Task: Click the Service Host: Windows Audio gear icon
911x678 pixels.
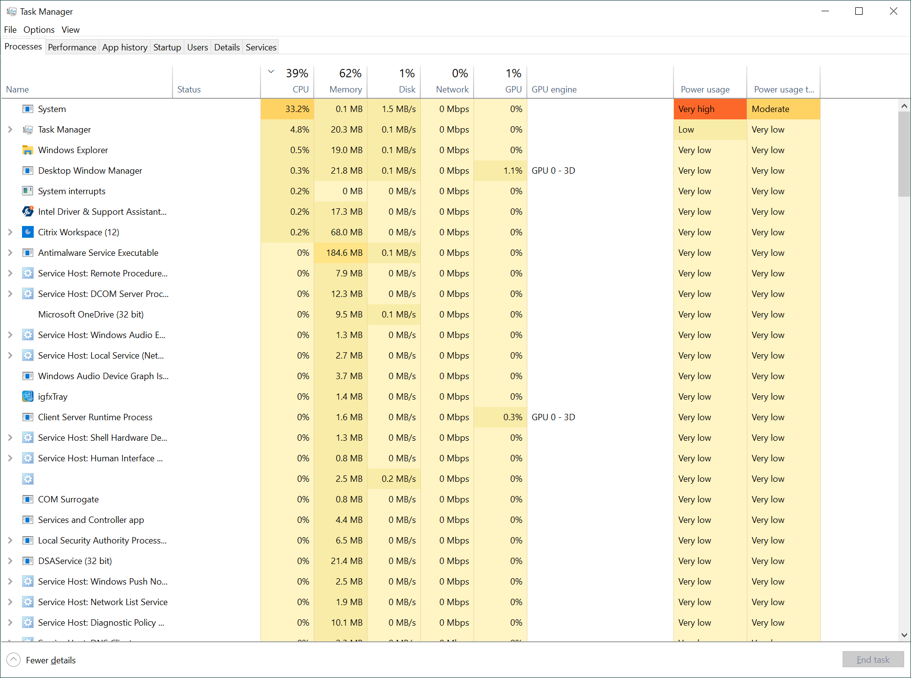Action: coord(28,335)
